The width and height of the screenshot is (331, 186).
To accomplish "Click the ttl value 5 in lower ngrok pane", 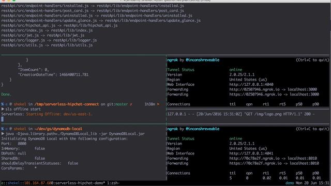I will (231, 178).
